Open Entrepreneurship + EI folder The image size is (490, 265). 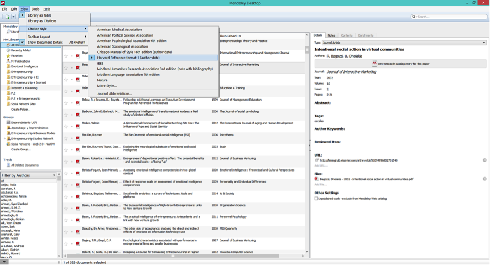(x=25, y=77)
